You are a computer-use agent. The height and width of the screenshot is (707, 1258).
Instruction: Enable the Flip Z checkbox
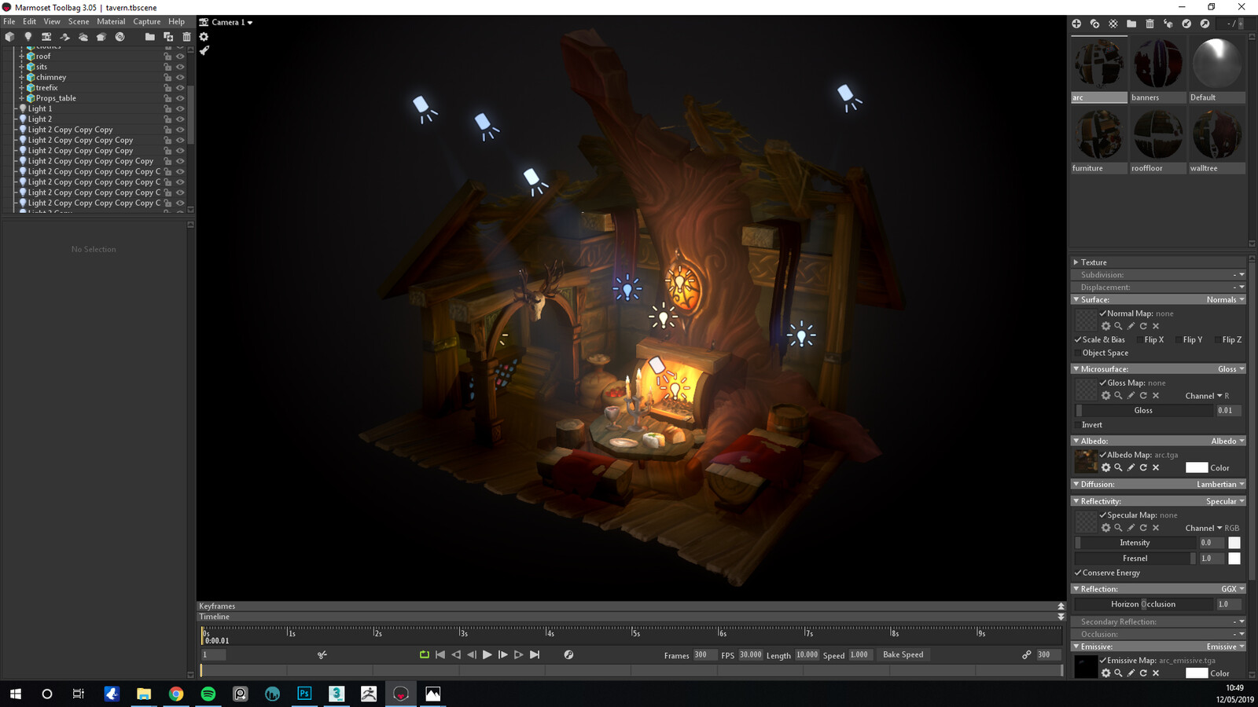pyautogui.click(x=1218, y=340)
